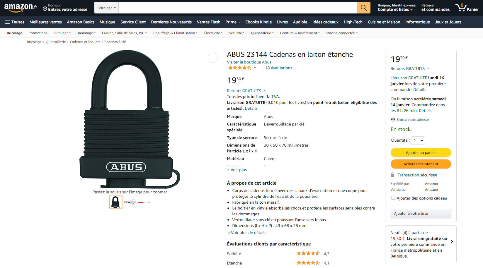Check the Ajouter des options cadeau checkbox
Image resolution: width=483 pixels, height=268 pixels.
pyautogui.click(x=393, y=198)
